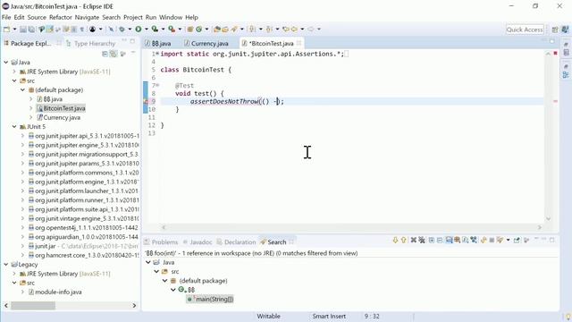The height and width of the screenshot is (322, 572).
Task: Click Expand All icon in Search view
Action: 432,240
